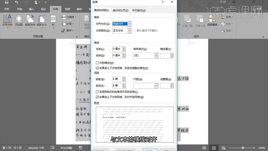The image size is (268, 151).
Task: Open the 行号 line numbers menu
Action: 68,24
